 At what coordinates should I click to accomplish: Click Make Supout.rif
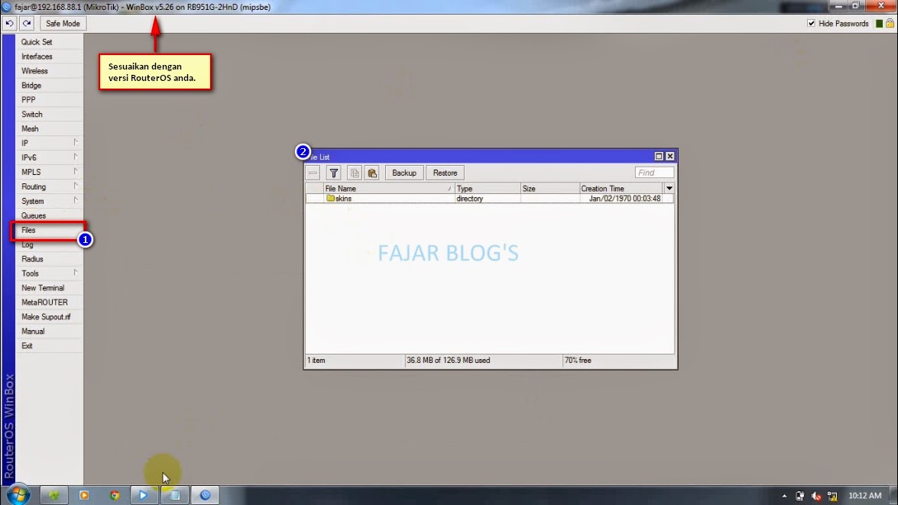click(x=46, y=316)
